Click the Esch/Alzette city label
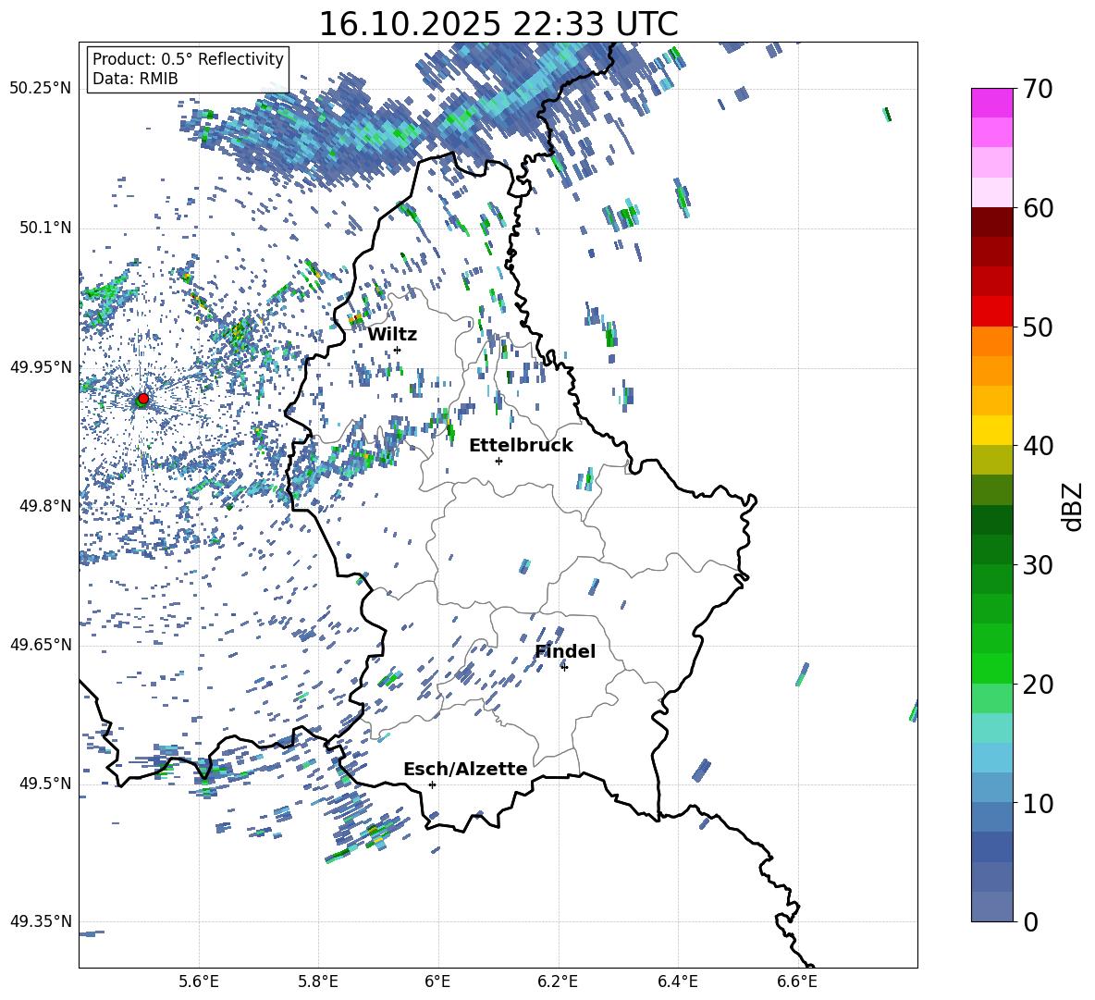 coord(465,769)
